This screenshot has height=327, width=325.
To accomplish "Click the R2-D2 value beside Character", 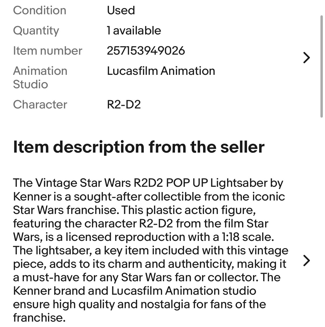I will tap(124, 105).
